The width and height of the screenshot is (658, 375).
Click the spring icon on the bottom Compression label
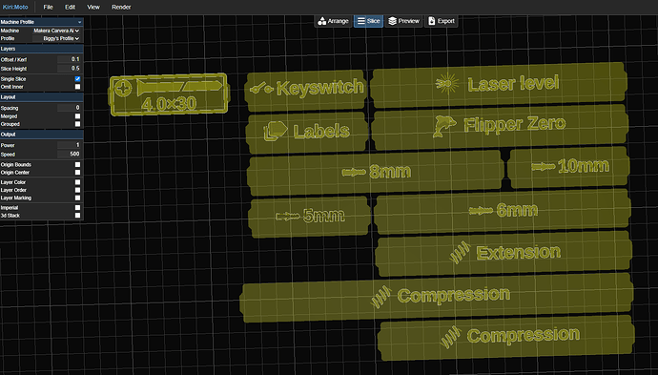[451, 337]
